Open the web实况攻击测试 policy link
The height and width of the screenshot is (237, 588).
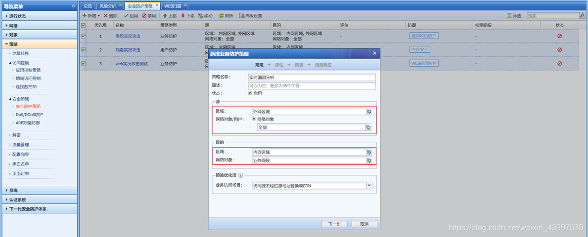pos(131,64)
